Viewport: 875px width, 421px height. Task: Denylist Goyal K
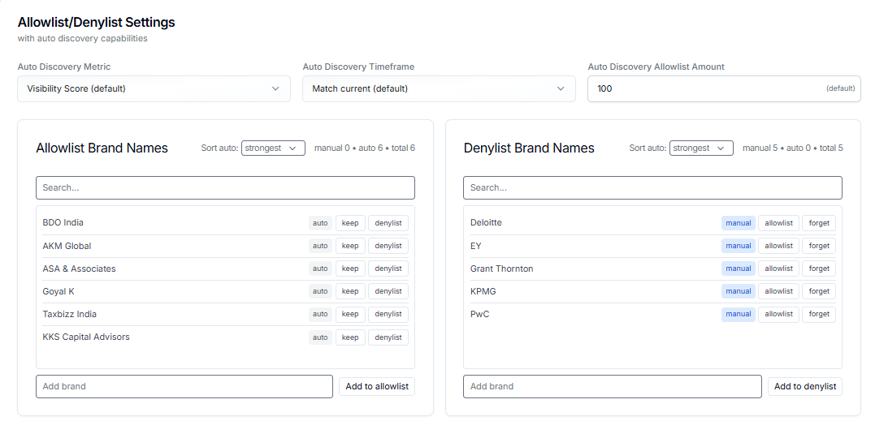[388, 291]
